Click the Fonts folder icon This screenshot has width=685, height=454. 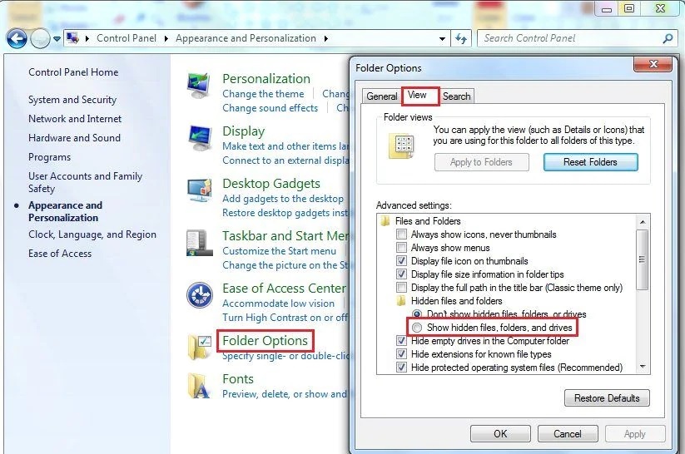198,386
